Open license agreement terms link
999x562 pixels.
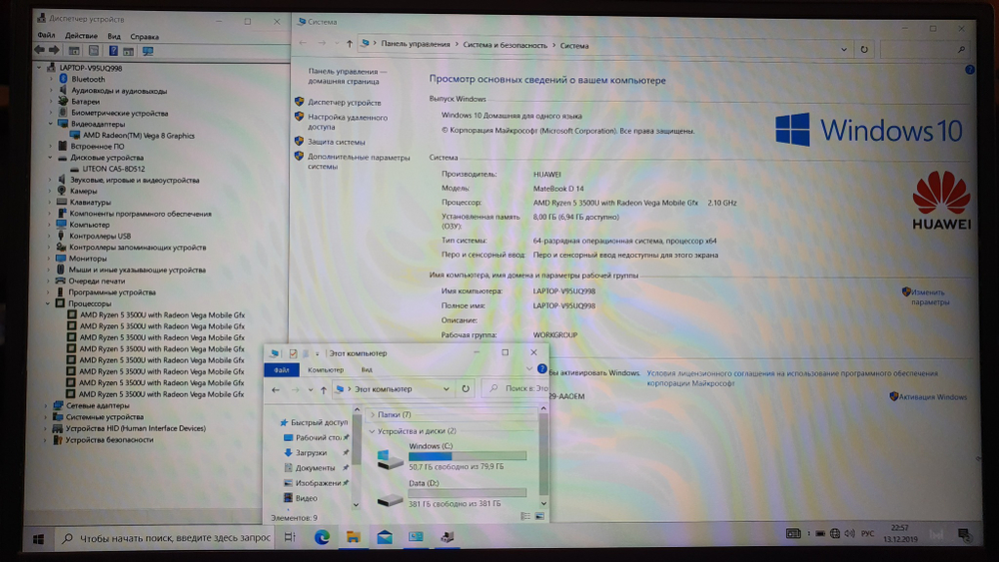(x=792, y=378)
